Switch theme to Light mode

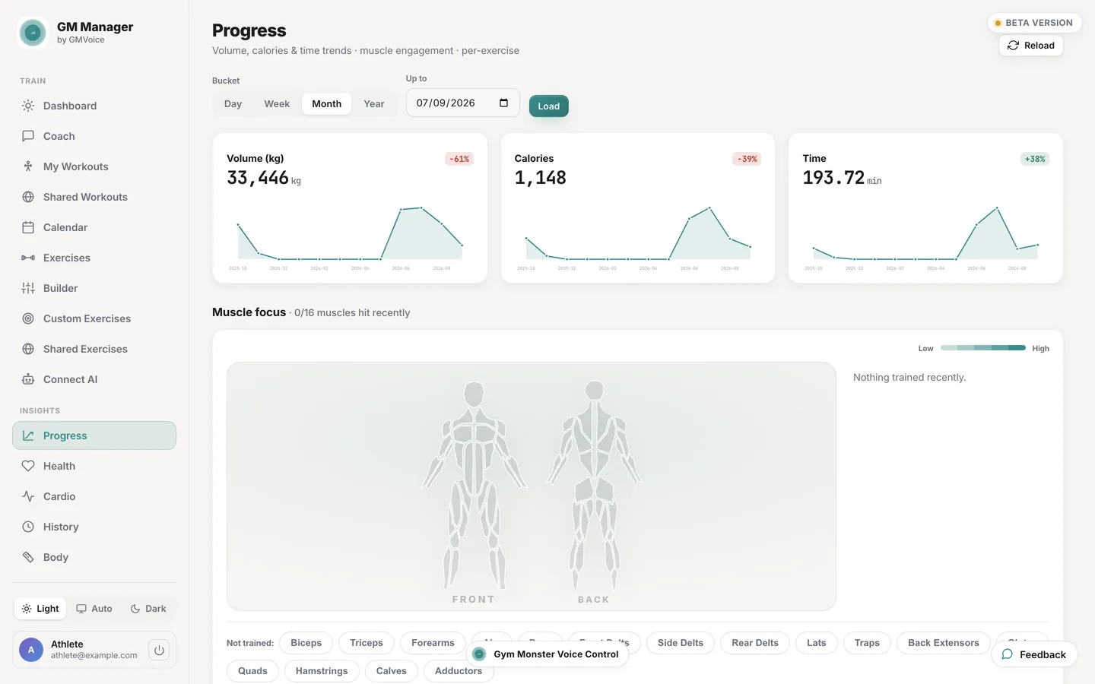pos(40,609)
